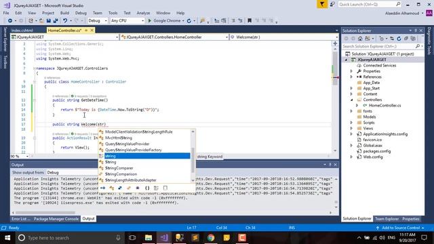Switch to Error List tab

coord(21,219)
